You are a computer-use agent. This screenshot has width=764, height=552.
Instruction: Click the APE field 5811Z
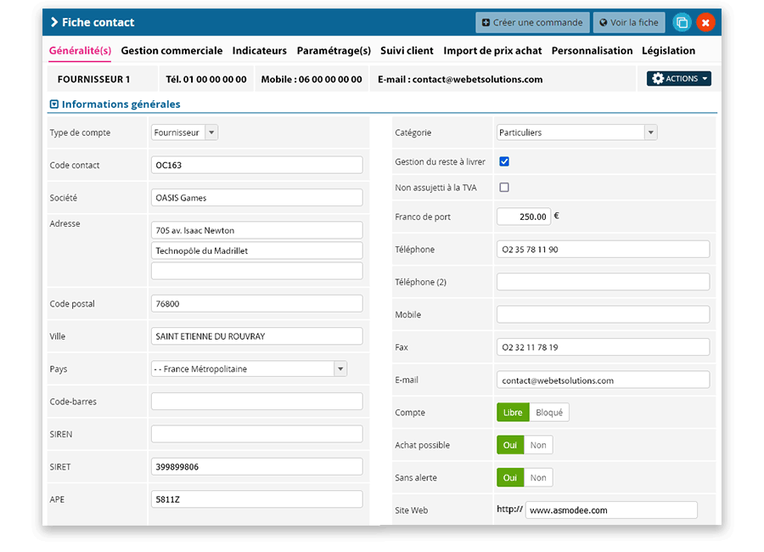coord(256,499)
